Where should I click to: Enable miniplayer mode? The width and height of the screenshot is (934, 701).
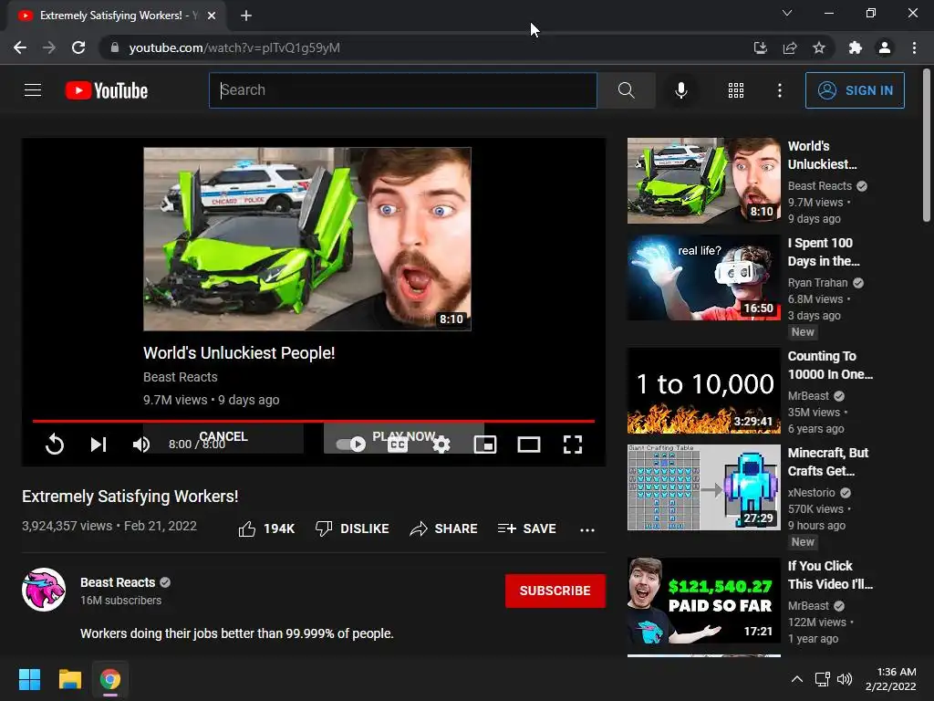485,445
